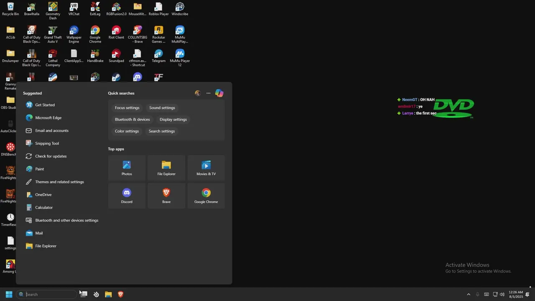Open the volume speaker tray icon
The height and width of the screenshot is (301, 535).
tap(502, 294)
